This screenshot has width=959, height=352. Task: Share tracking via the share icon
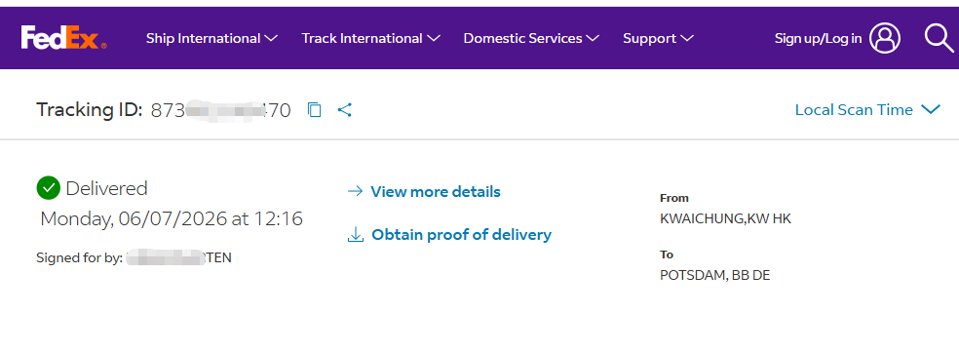pyautogui.click(x=345, y=109)
